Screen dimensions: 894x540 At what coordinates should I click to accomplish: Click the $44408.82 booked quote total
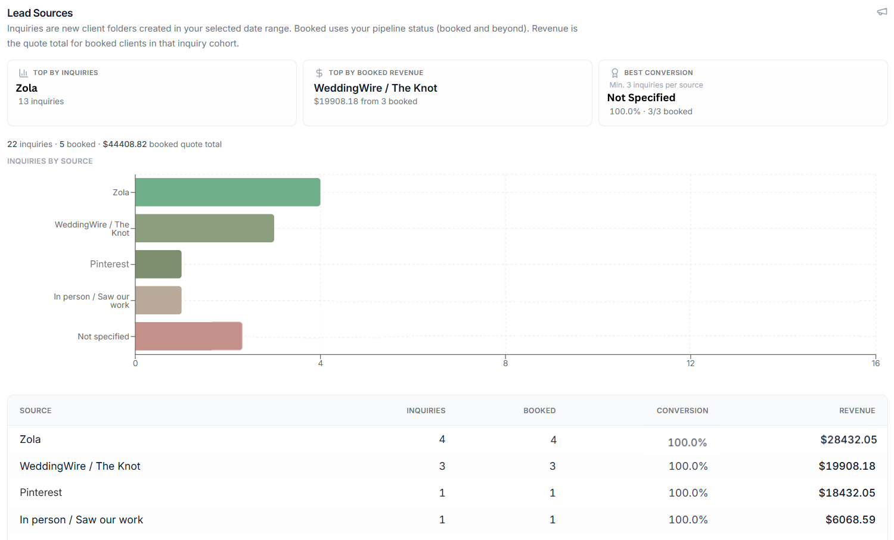[162, 144]
